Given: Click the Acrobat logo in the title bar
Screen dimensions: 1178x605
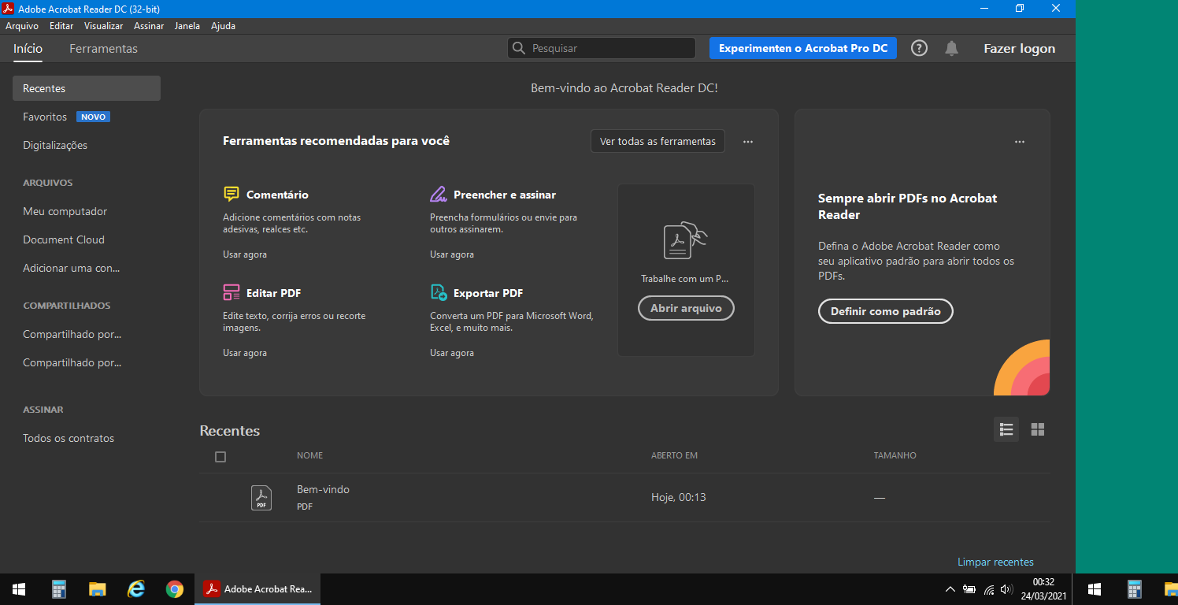Looking at the screenshot, I should 9,9.
